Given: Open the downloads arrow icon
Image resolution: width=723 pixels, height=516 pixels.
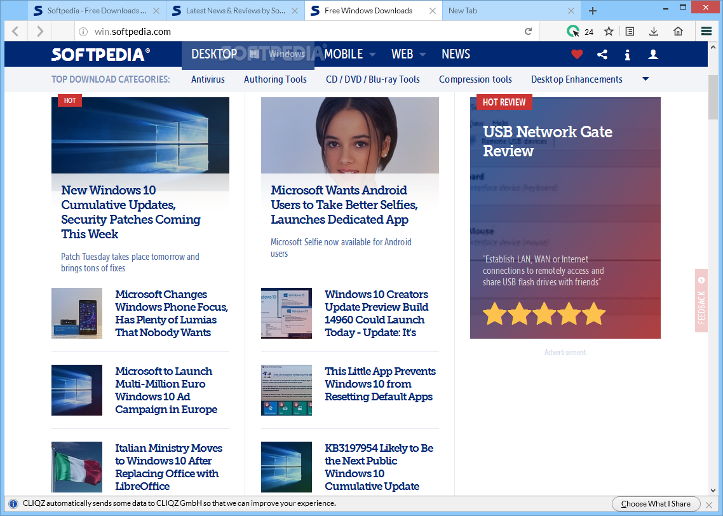Looking at the screenshot, I should click(653, 31).
